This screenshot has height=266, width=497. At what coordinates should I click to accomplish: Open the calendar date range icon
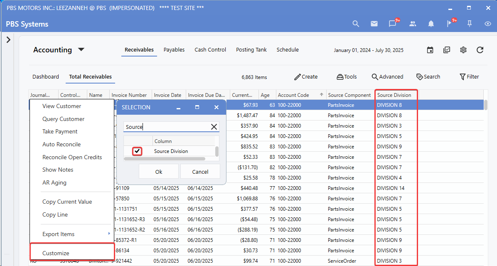point(430,50)
